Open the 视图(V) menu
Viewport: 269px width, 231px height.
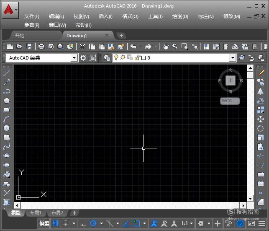tap(81, 16)
